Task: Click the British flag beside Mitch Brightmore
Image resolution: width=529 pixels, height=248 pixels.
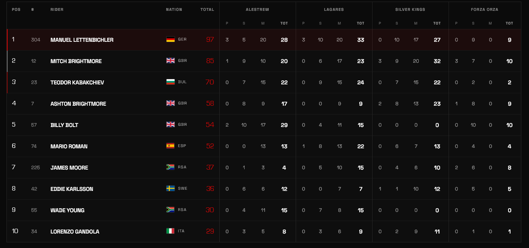Action: tap(170, 61)
